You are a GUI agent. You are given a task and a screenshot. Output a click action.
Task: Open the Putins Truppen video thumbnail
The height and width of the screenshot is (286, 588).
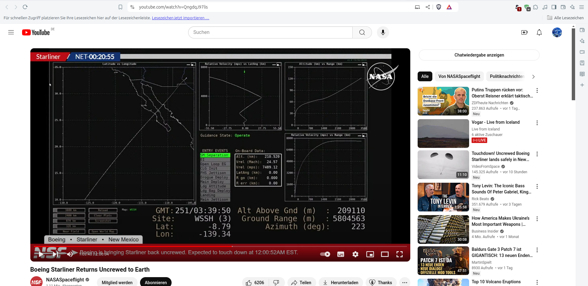click(443, 101)
